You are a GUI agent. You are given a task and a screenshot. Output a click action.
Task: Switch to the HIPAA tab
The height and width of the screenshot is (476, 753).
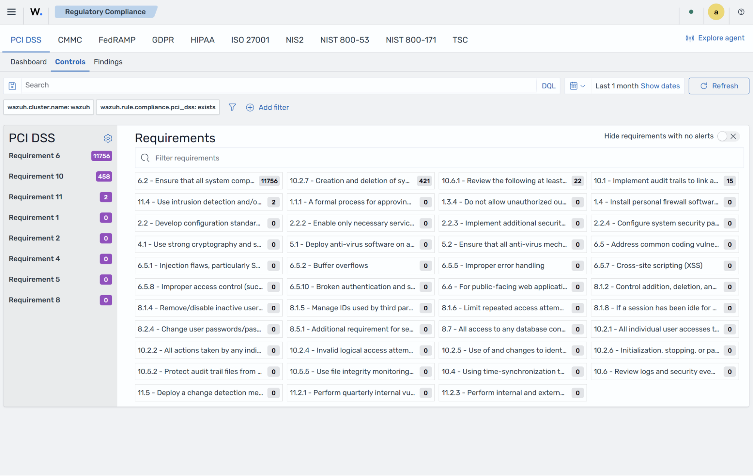[203, 40]
